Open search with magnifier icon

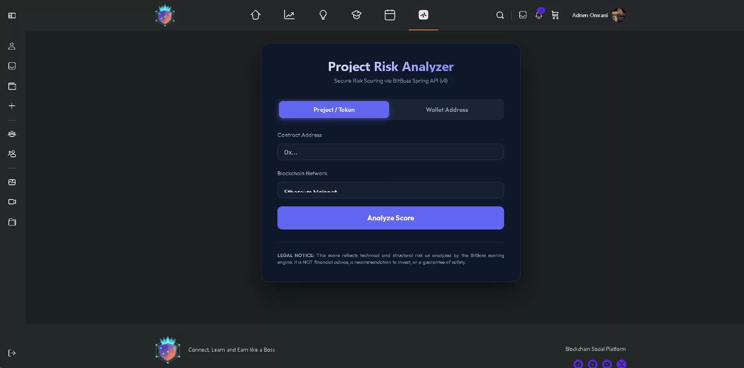click(500, 15)
